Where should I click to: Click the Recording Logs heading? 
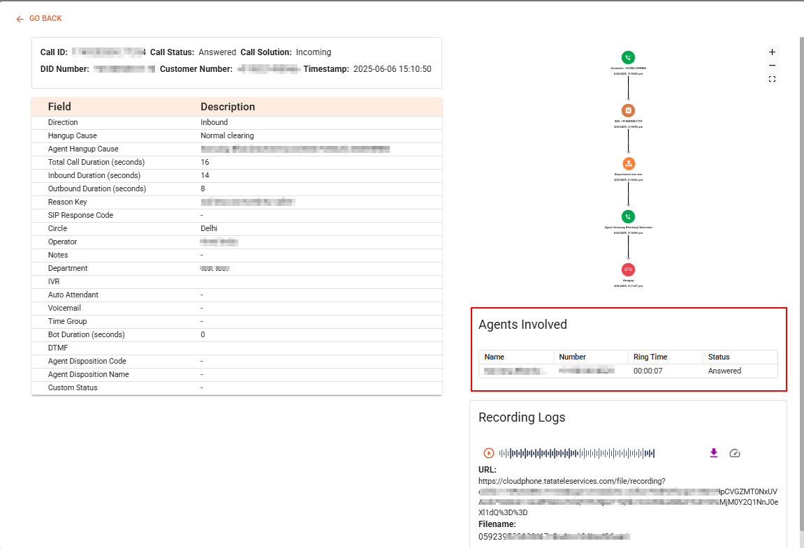[522, 417]
